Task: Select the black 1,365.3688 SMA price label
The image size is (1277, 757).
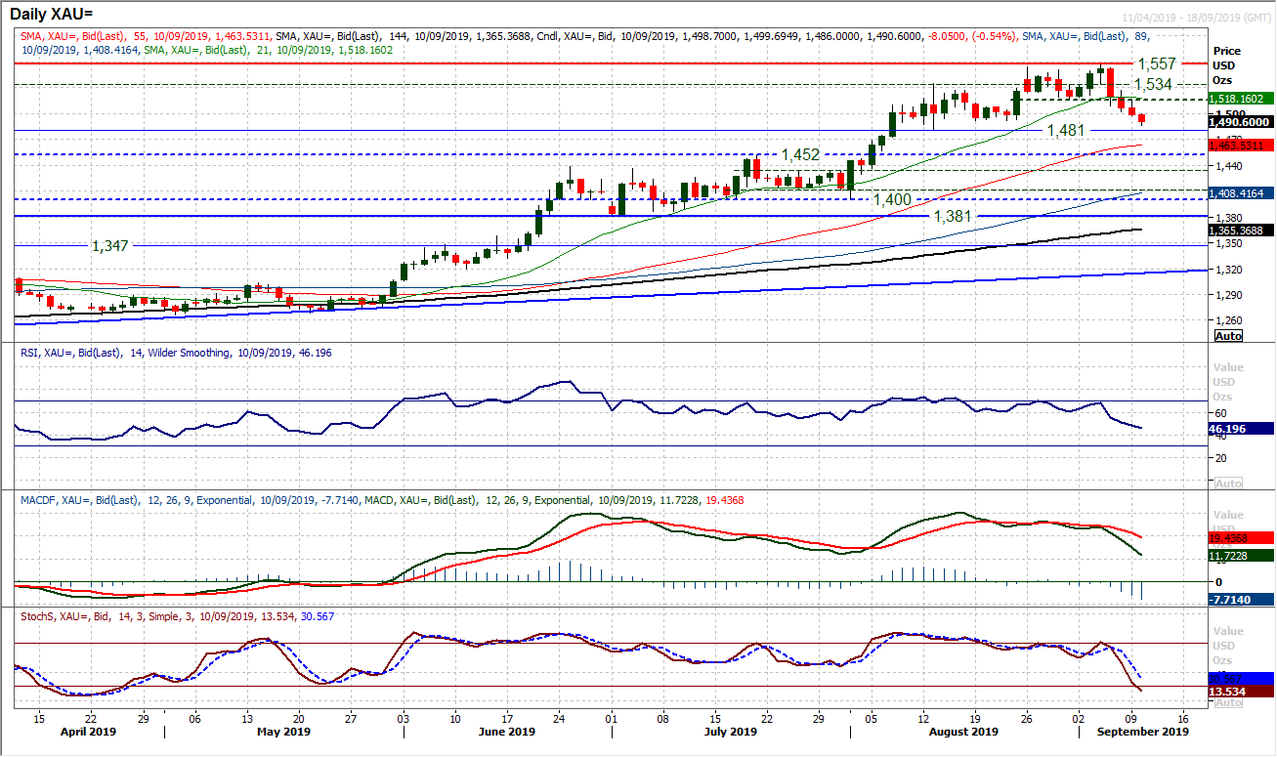Action: tap(1241, 230)
